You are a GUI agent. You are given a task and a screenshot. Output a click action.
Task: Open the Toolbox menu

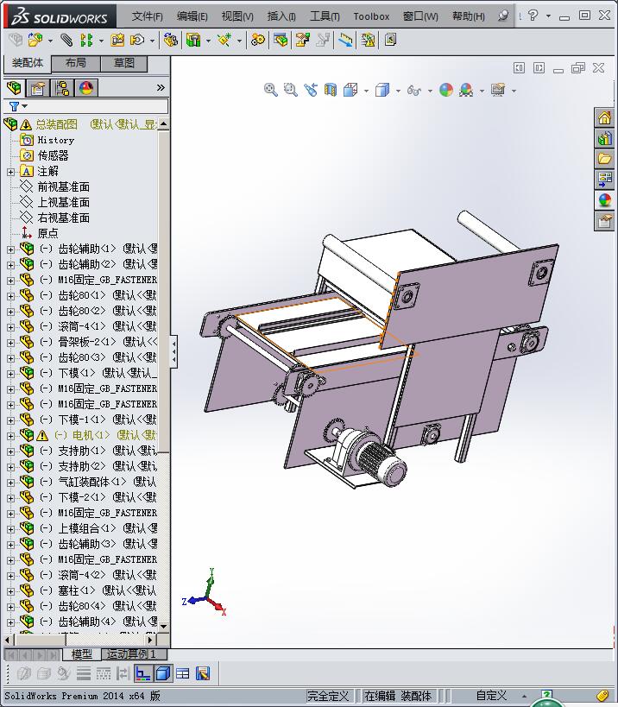point(371,16)
